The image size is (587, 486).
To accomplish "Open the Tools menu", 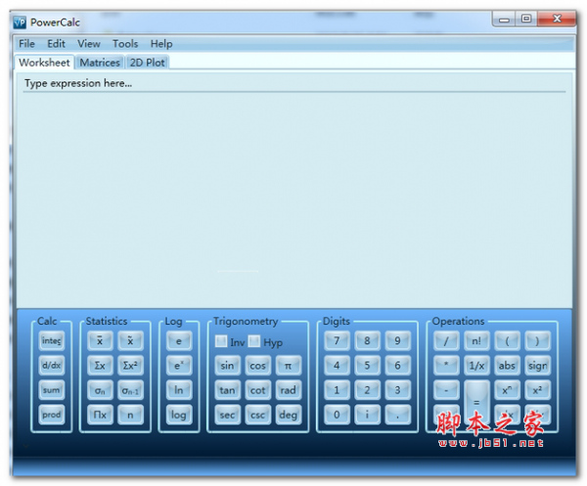I will coord(125,44).
